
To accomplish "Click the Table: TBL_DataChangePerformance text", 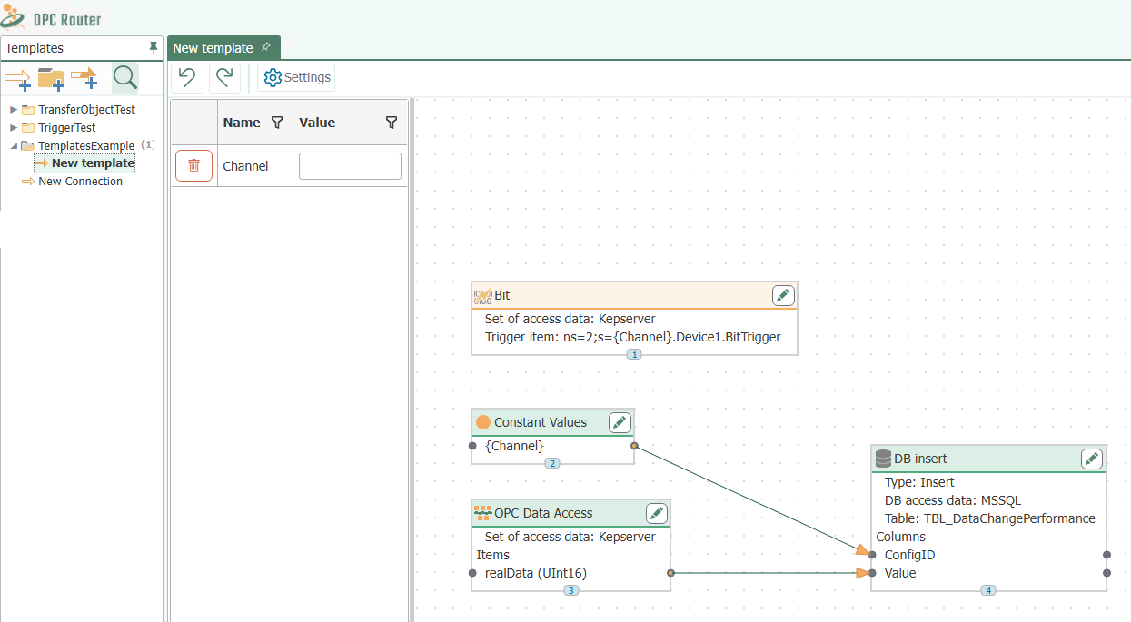I will click(x=990, y=518).
